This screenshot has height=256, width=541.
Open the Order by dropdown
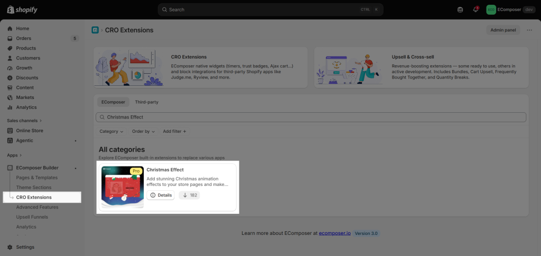tap(144, 132)
